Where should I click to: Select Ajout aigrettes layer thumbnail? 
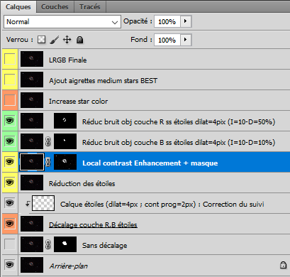click(32, 80)
